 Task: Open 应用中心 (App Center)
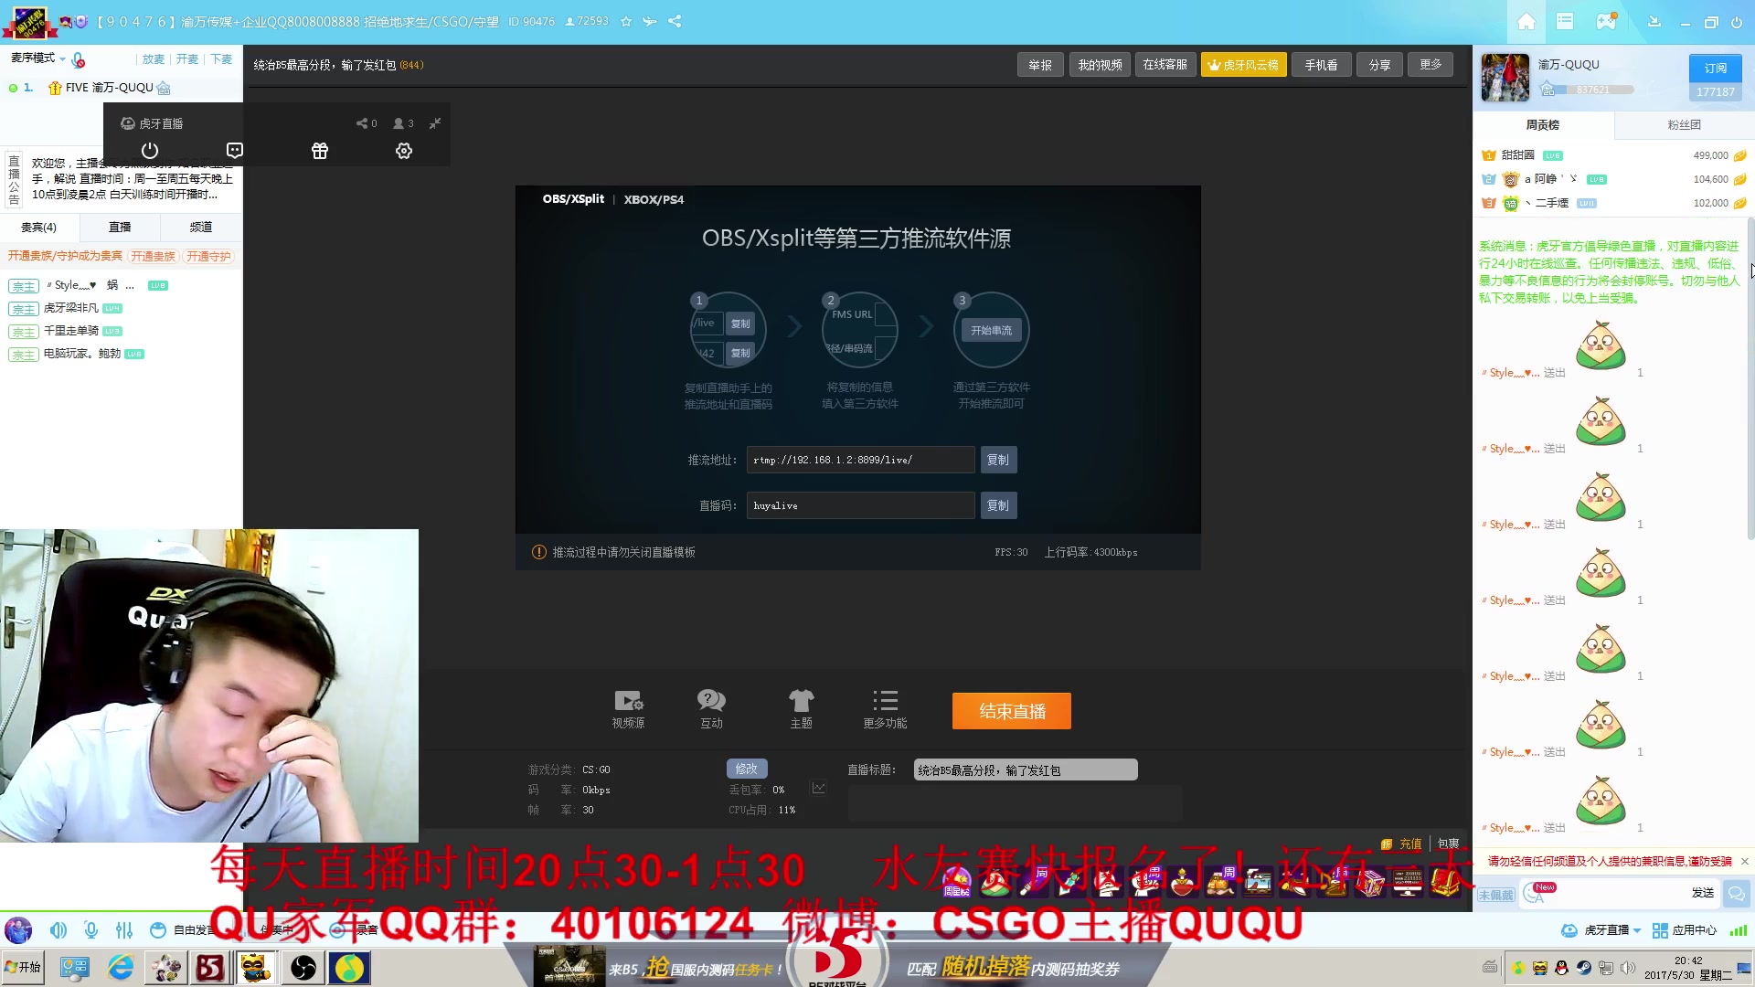click(x=1696, y=929)
